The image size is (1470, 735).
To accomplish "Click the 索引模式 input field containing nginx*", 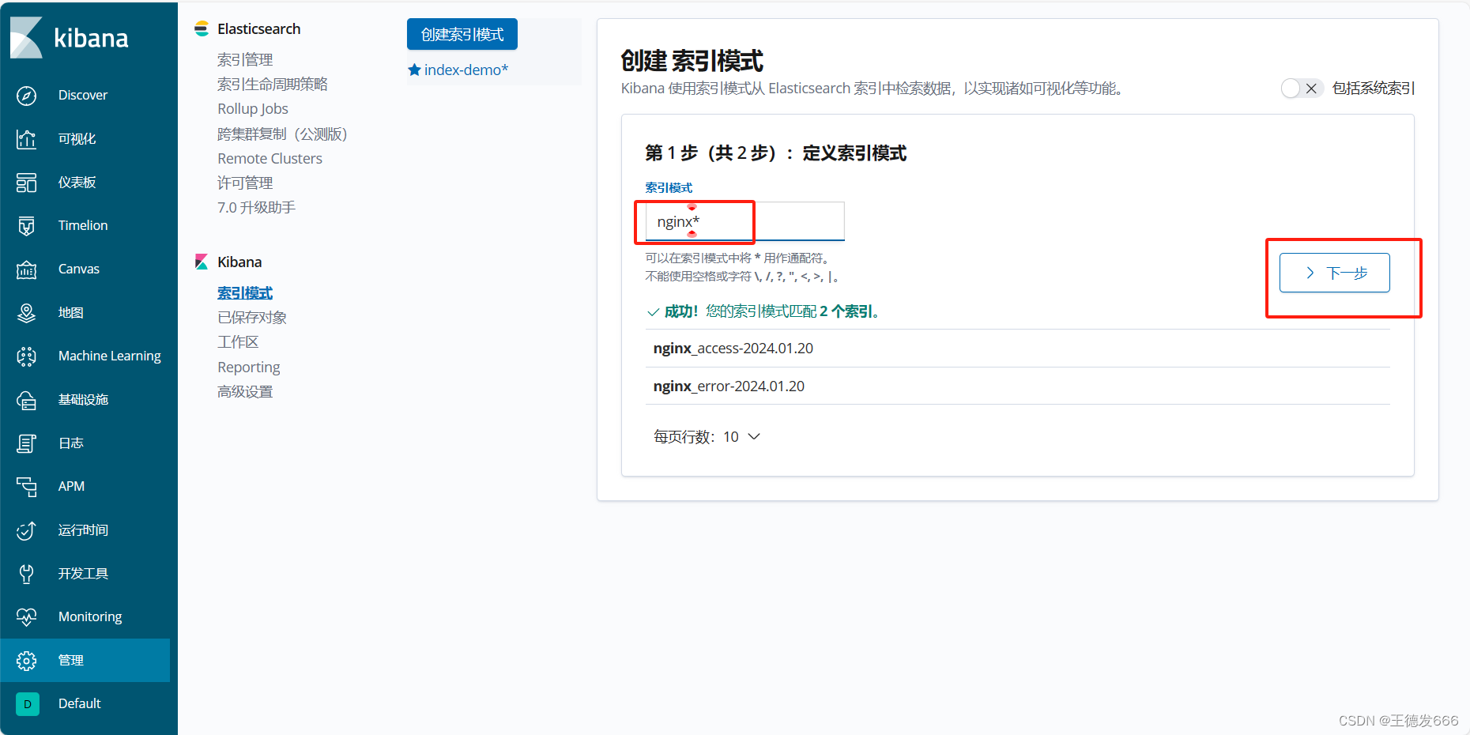I will pyautogui.click(x=745, y=221).
